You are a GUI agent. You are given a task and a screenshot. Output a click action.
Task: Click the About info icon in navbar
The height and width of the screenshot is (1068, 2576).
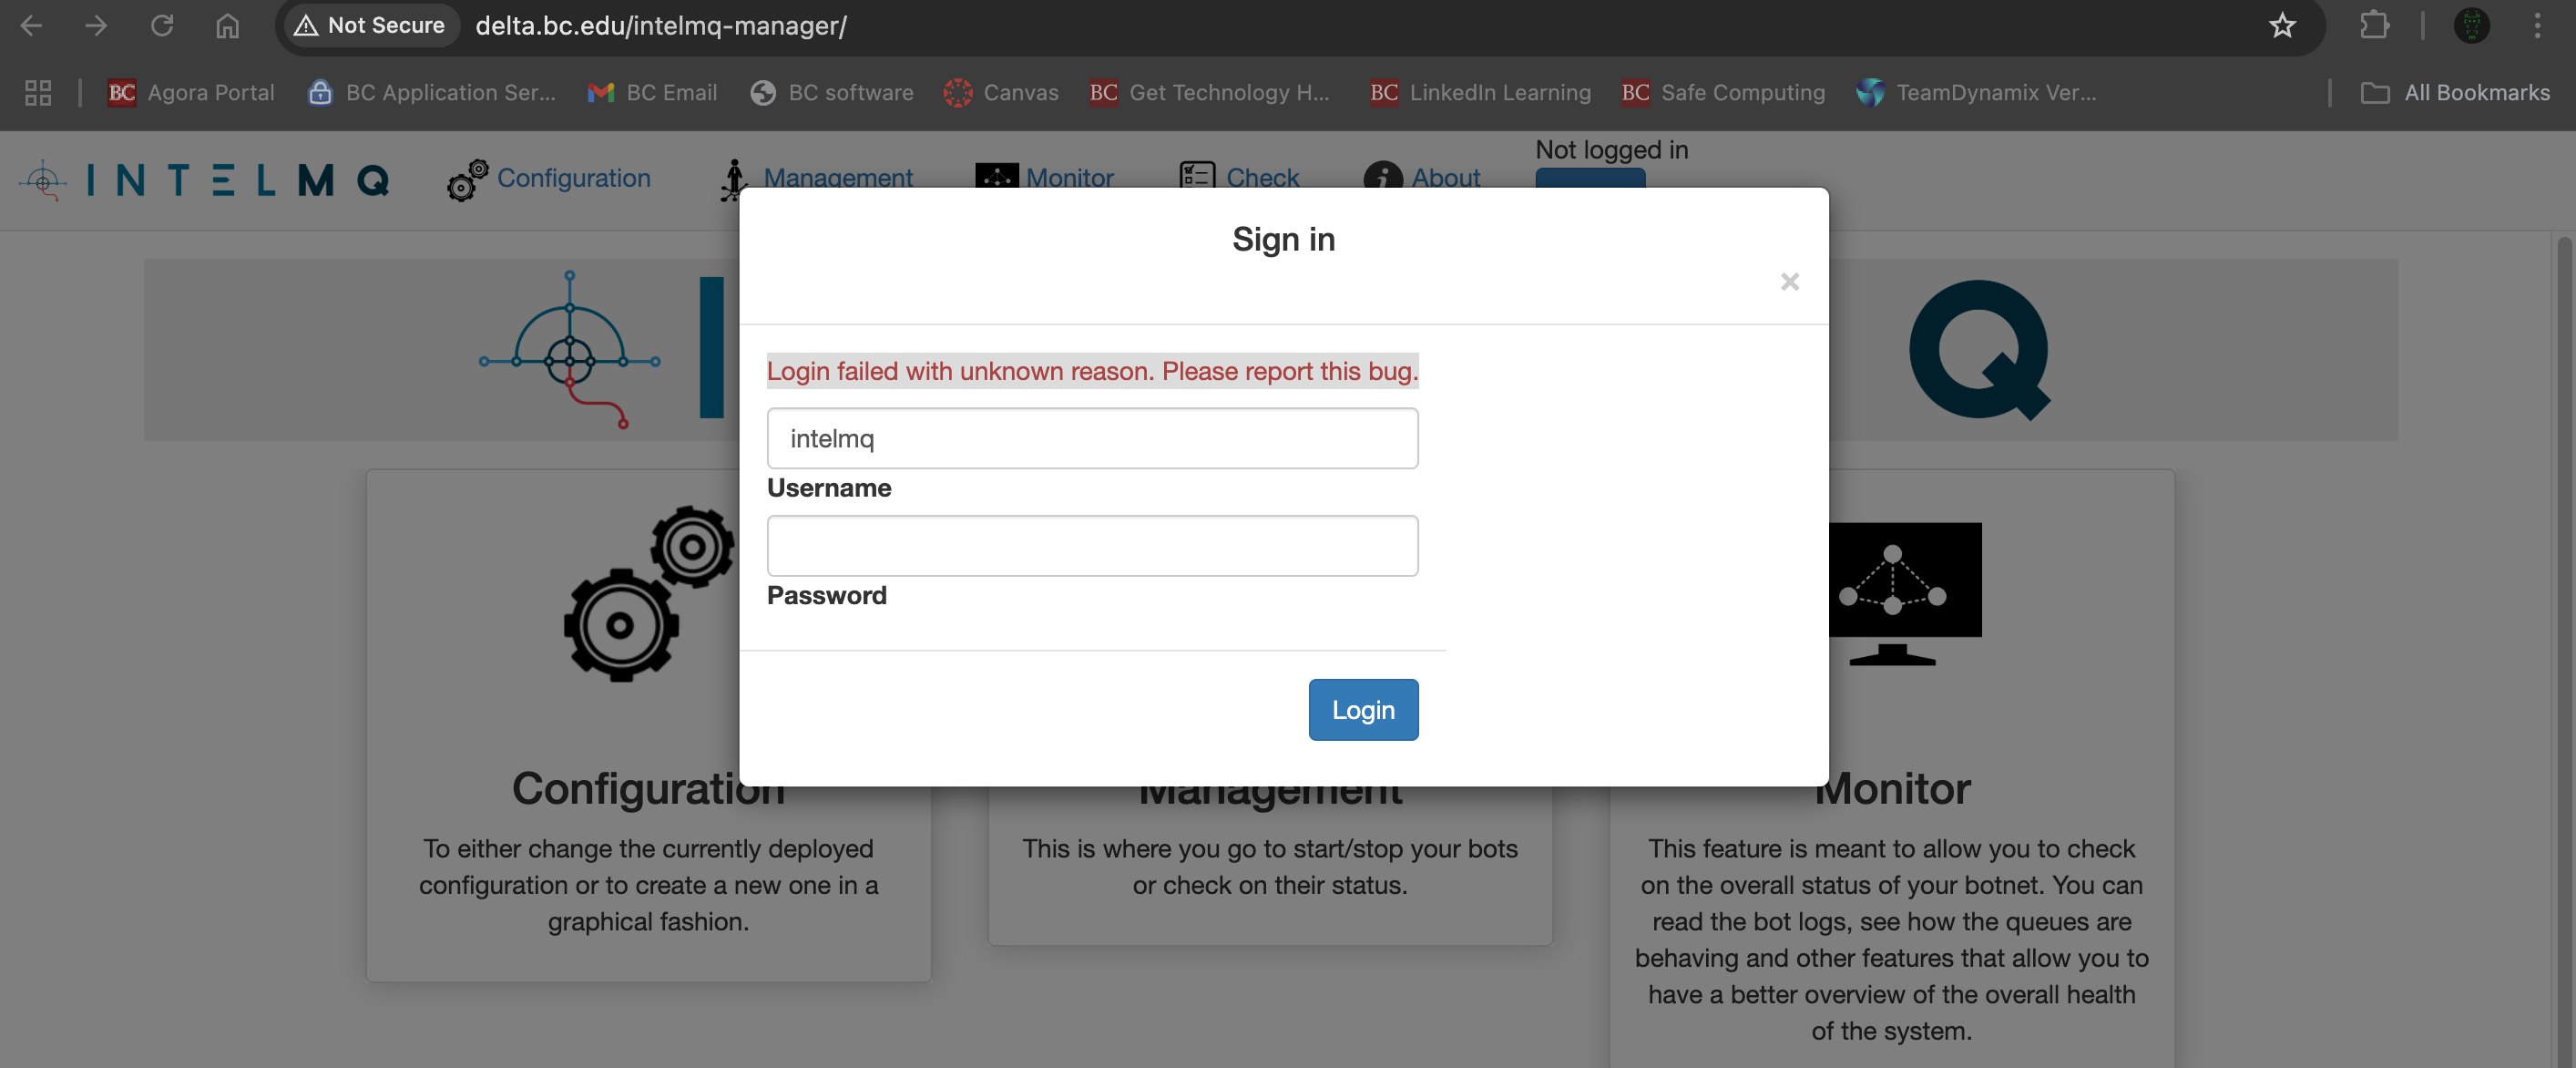[x=1382, y=178]
